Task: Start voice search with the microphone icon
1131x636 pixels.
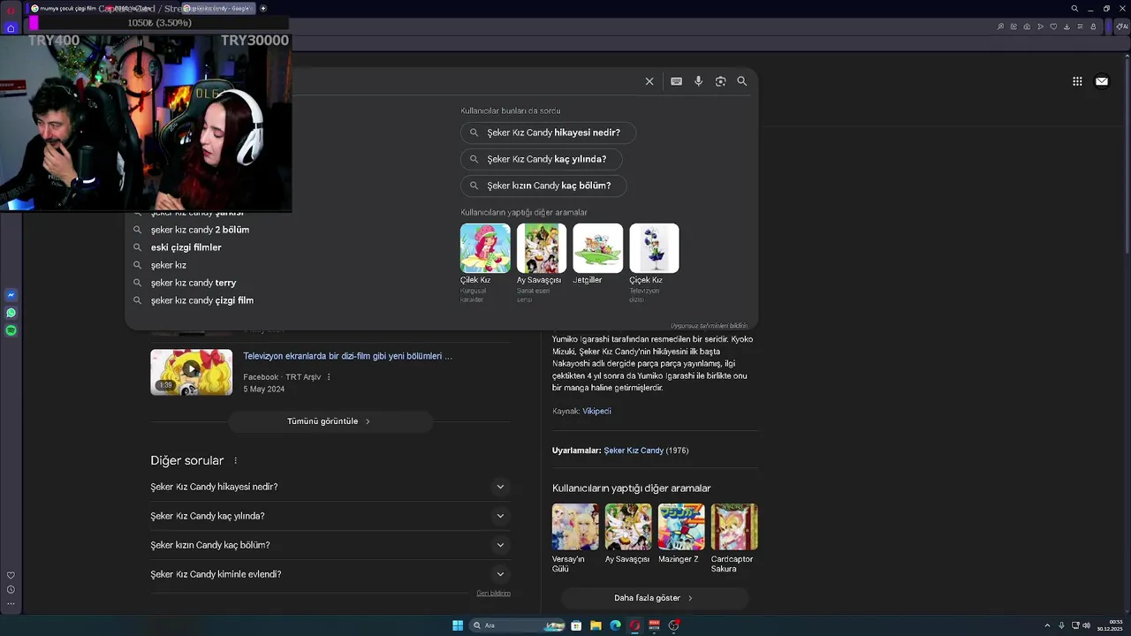Action: pos(698,81)
